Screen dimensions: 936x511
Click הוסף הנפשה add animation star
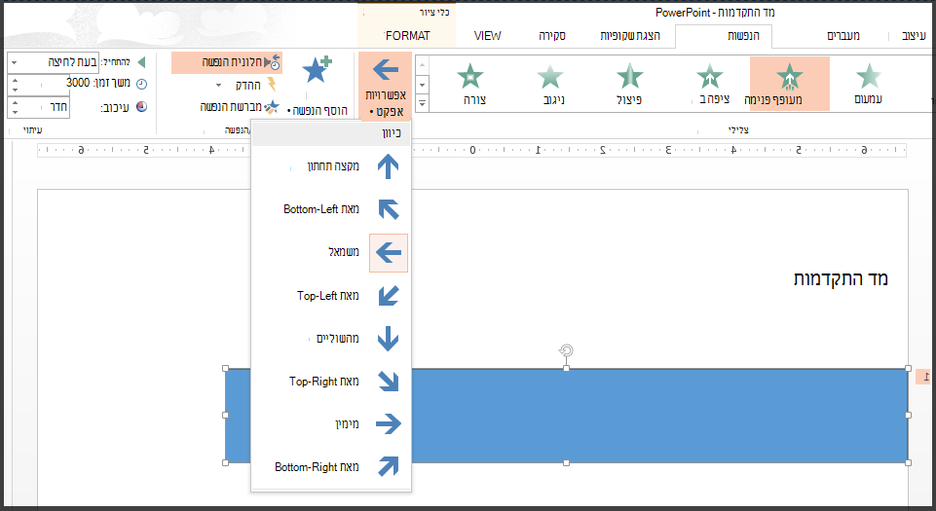[317, 87]
